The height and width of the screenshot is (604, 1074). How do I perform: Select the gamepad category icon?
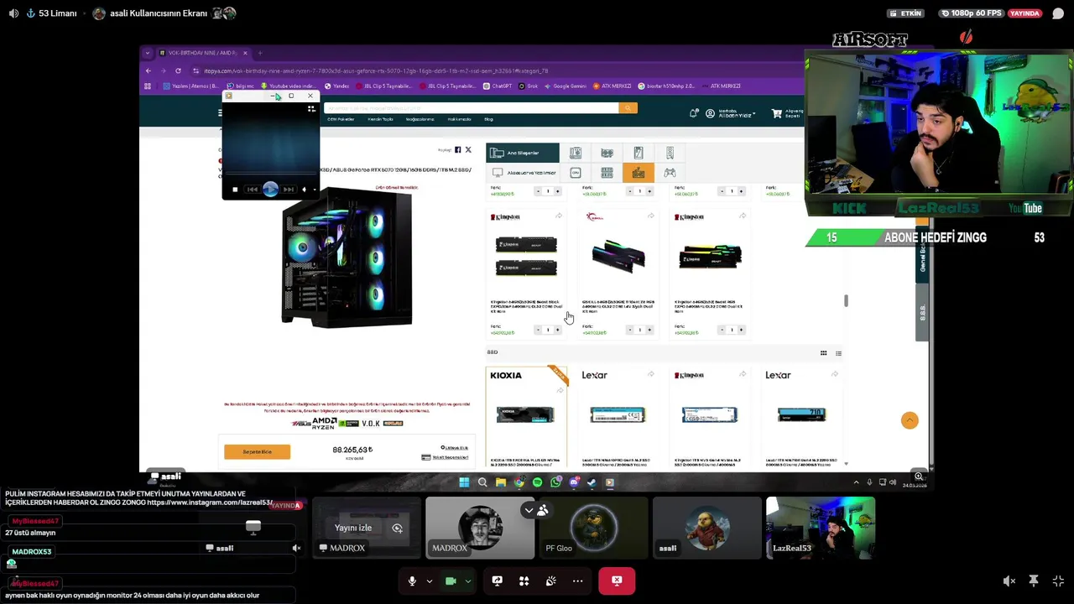pyautogui.click(x=670, y=173)
